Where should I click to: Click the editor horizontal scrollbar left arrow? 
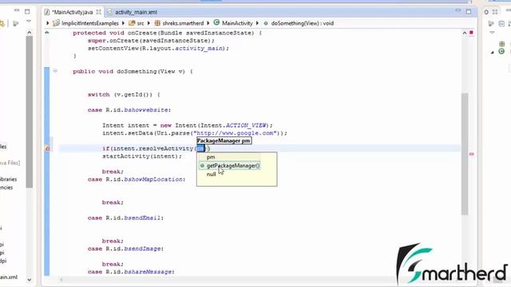[x=61, y=280]
